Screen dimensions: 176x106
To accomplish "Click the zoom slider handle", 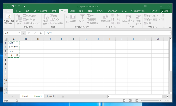I will click(151, 101).
